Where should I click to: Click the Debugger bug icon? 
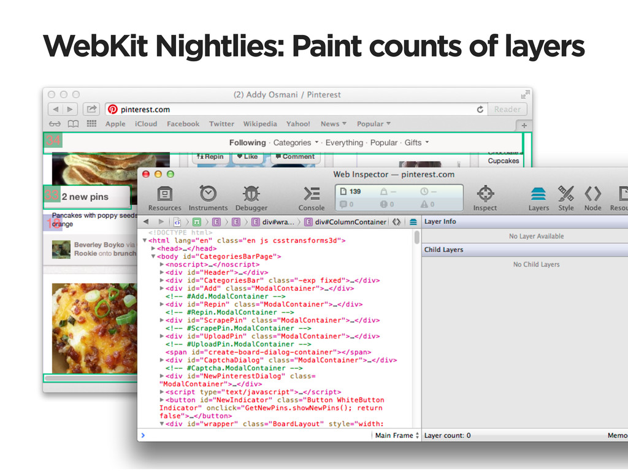tap(251, 197)
